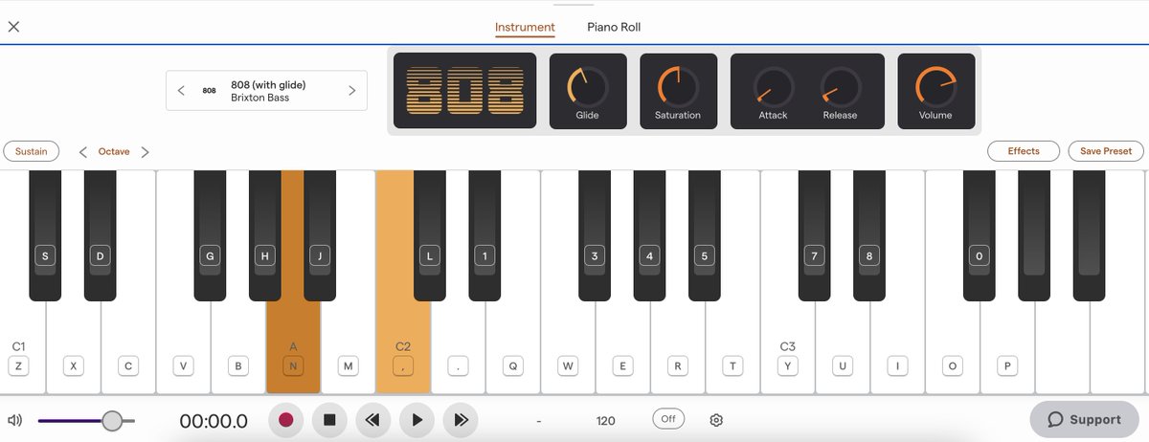Select the next instrument preset arrow
This screenshot has width=1149, height=442.
click(x=351, y=91)
